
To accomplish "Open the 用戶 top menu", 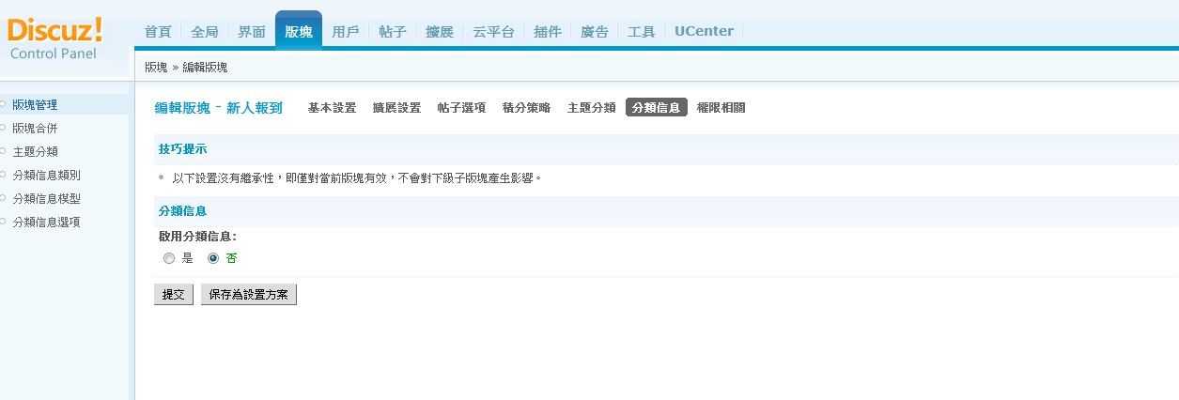I will (346, 31).
